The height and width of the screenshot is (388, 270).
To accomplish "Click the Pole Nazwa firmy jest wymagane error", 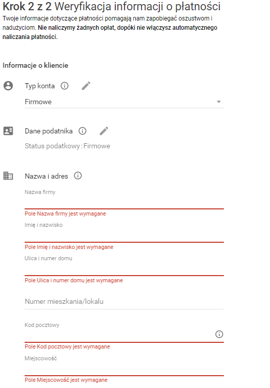I will 65,214.
